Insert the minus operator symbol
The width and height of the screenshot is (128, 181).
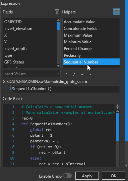coord(90,74)
